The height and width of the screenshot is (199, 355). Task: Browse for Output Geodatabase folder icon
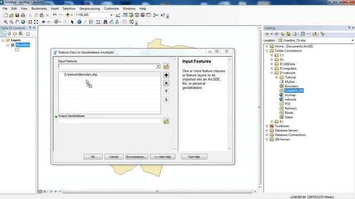(166, 121)
